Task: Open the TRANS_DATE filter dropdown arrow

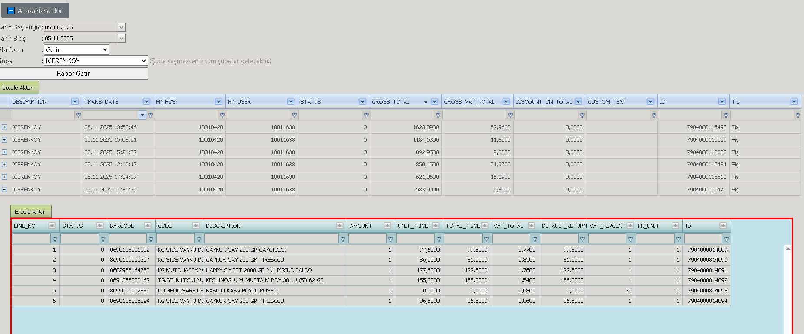Action: click(x=142, y=115)
